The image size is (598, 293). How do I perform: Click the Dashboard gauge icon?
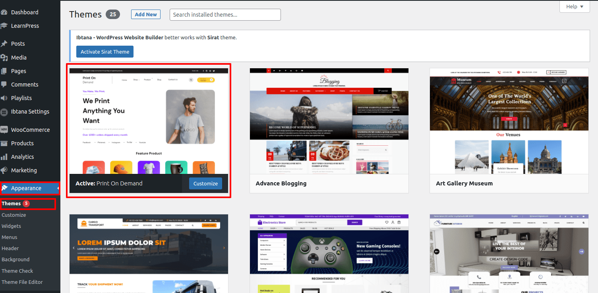4,12
